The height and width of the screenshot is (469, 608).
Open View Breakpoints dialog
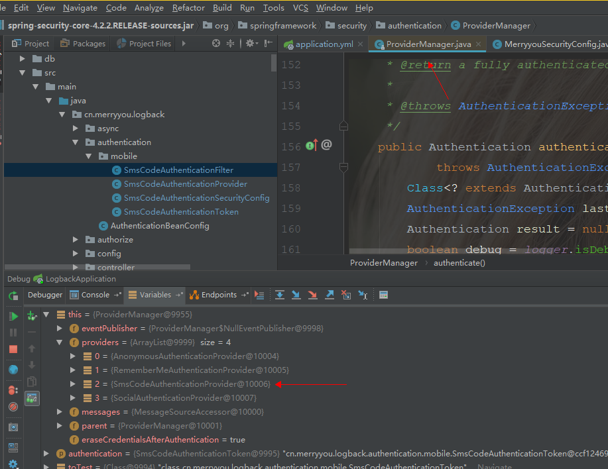tap(13, 390)
